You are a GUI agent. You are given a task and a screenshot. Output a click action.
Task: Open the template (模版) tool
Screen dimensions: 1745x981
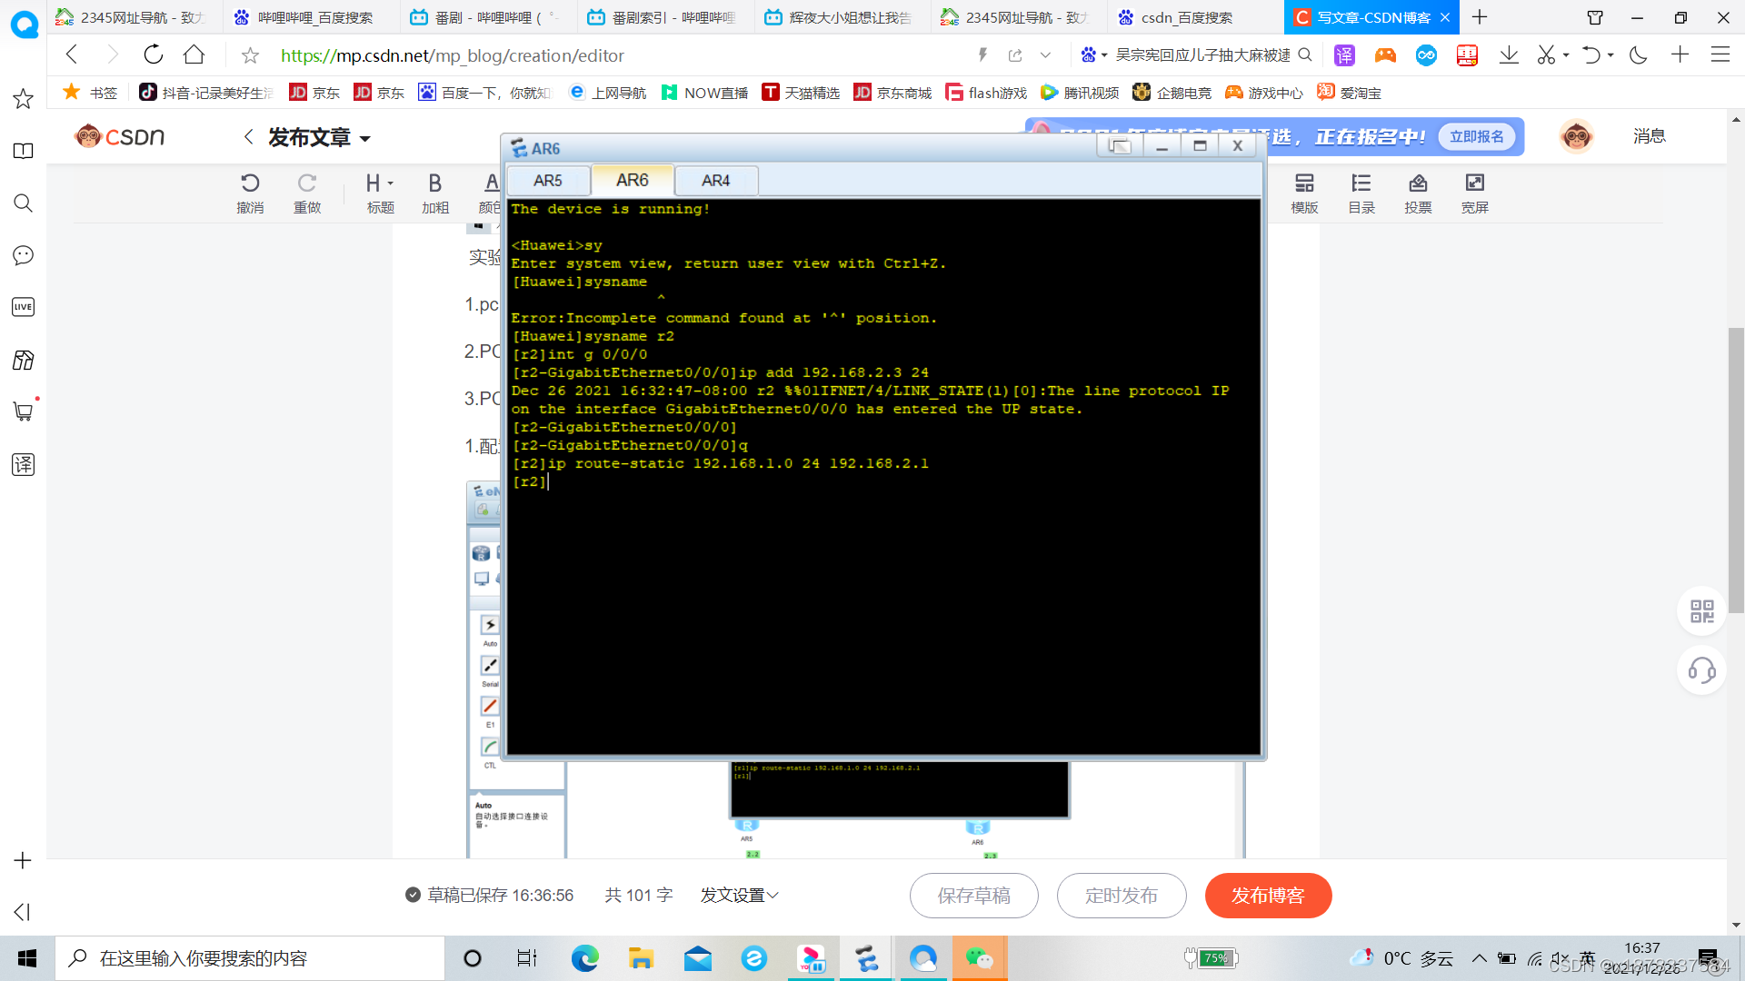(x=1304, y=193)
